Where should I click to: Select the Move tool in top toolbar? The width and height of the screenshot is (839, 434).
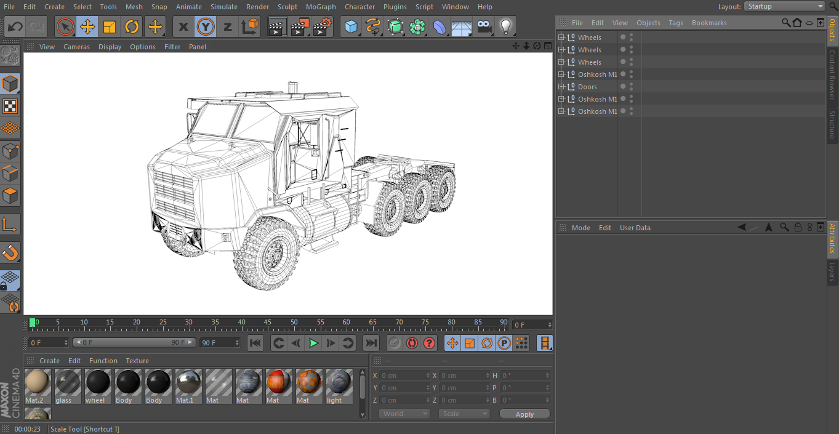point(87,26)
